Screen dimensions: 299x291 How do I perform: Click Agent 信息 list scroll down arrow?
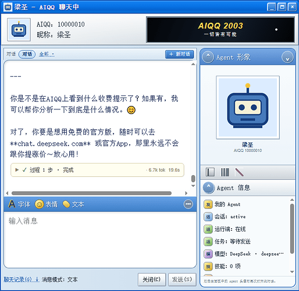point(292,272)
